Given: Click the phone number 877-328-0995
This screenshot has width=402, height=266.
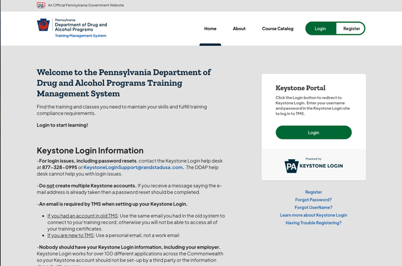Looking at the screenshot, I should (60, 167).
